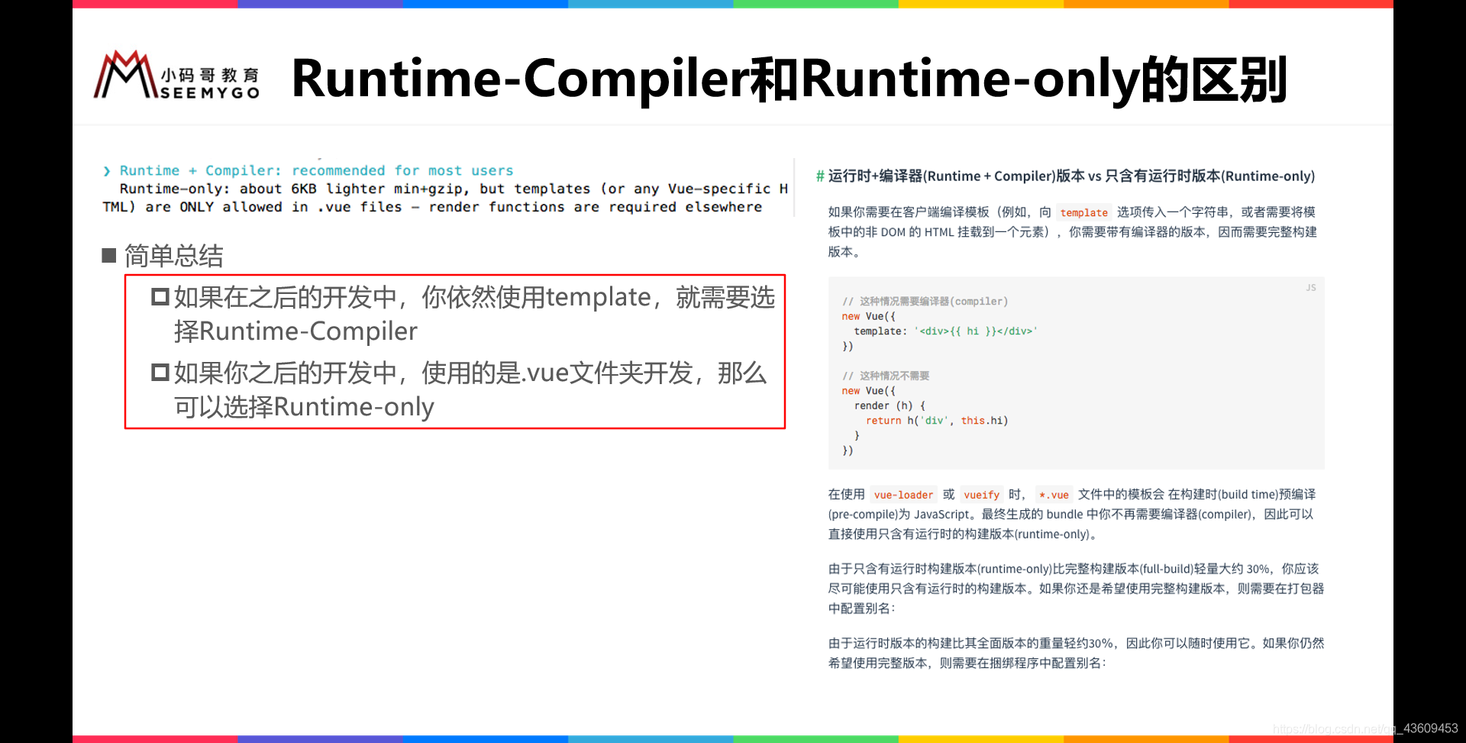Click the text 'Runtime + Compiler: recommended for most users'
Screen dimensions: 1466x743
(x=316, y=170)
